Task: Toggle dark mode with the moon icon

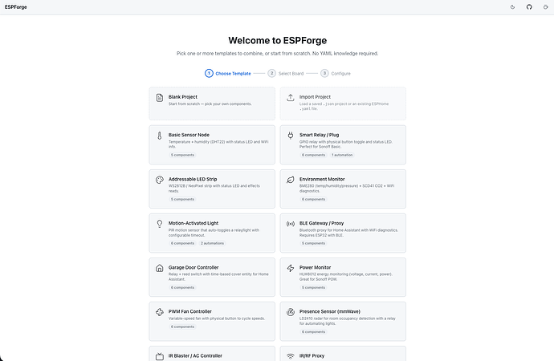Action: (x=512, y=7)
